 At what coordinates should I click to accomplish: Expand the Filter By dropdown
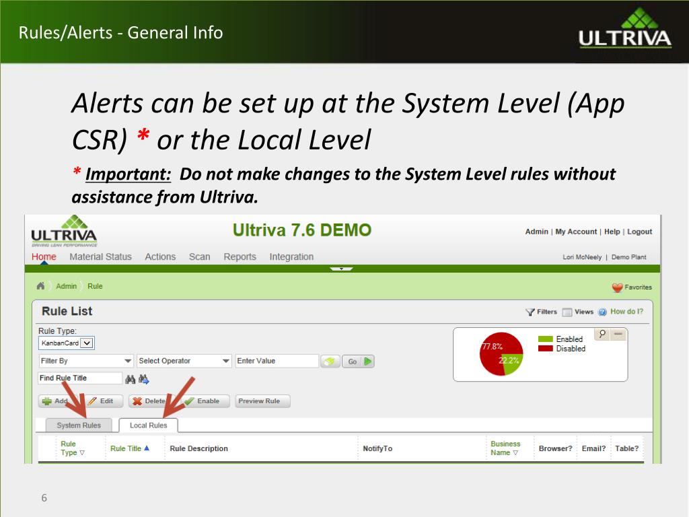click(x=85, y=361)
